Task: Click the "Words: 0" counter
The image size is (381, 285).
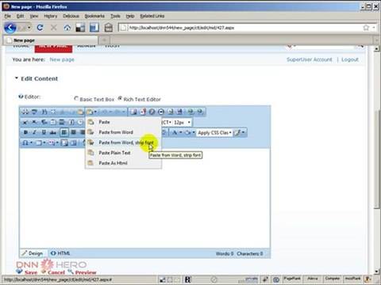Action: 225,253
